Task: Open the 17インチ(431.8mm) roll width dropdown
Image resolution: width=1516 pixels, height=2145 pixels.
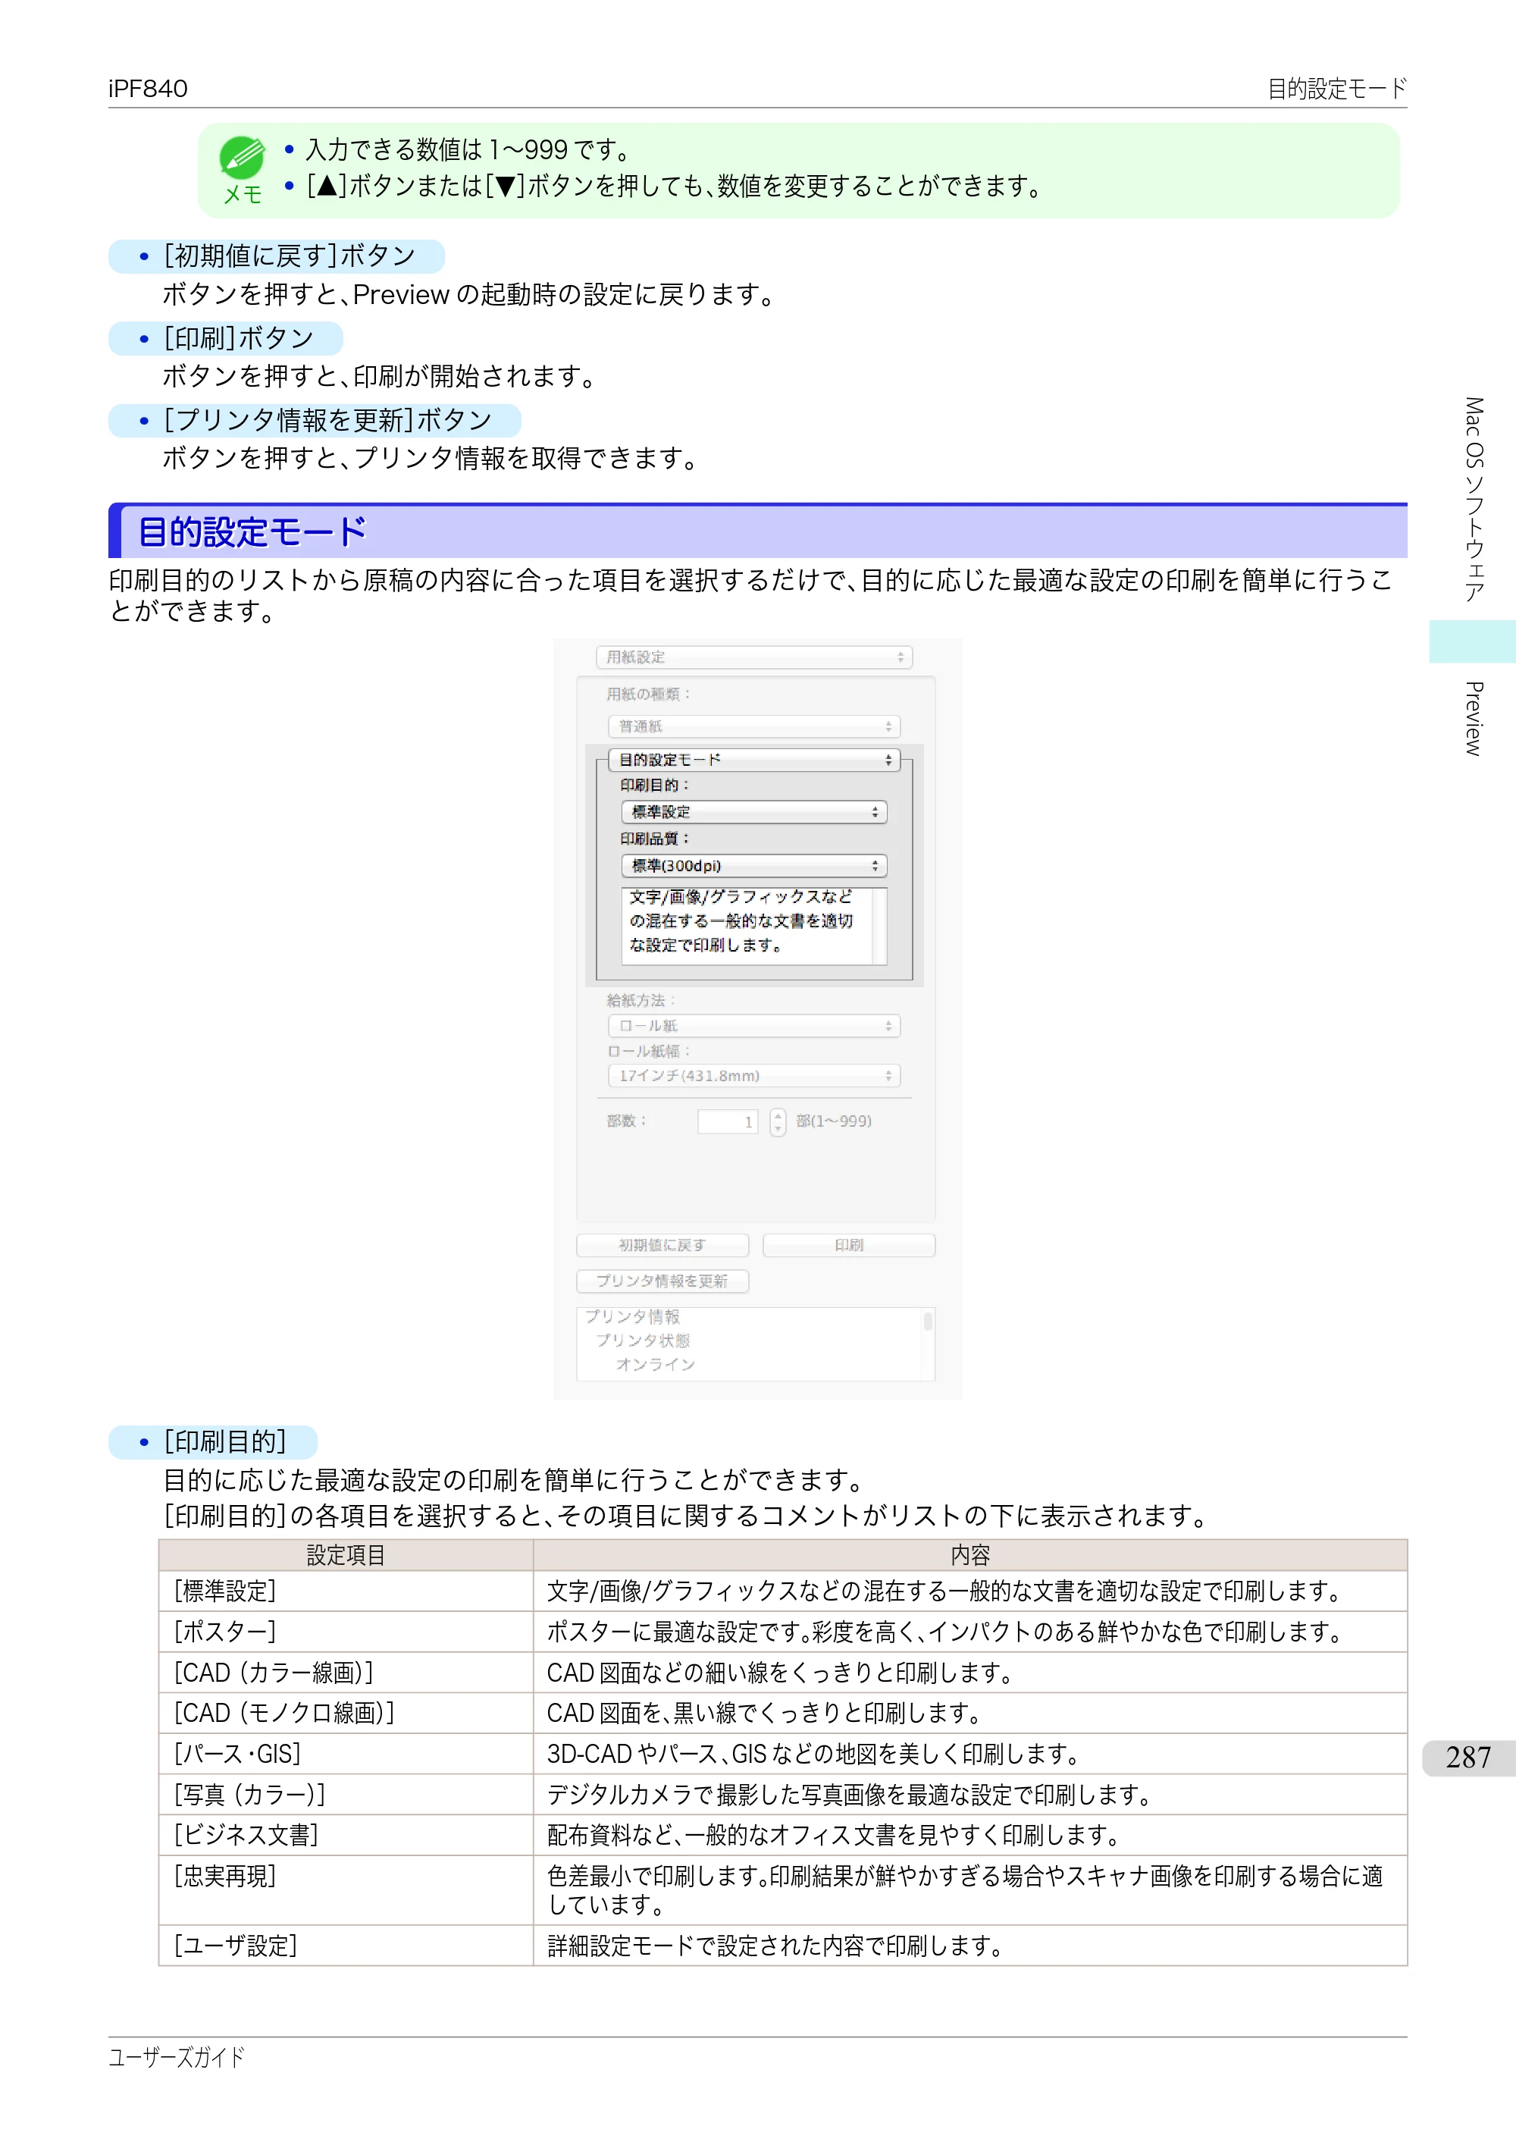Action: pos(753,1075)
